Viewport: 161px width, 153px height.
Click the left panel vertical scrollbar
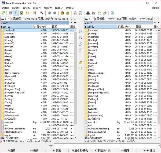pos(75,80)
